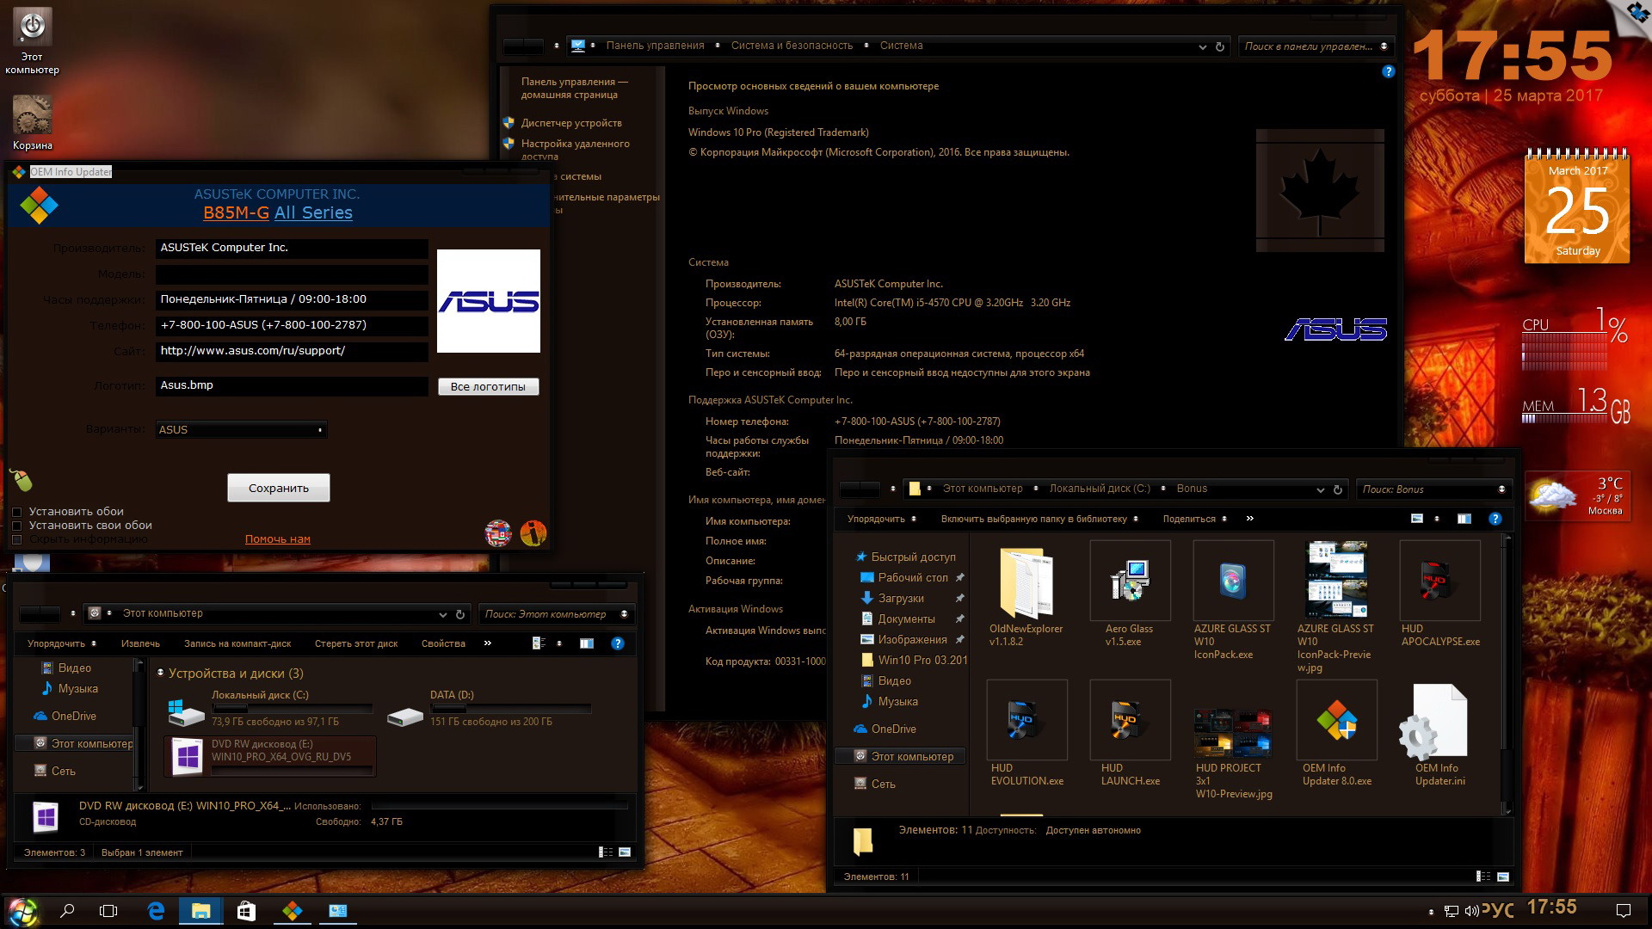Open Диспетчер устройств in Control Panel sidebar
1652x929 pixels.
pyautogui.click(x=571, y=123)
